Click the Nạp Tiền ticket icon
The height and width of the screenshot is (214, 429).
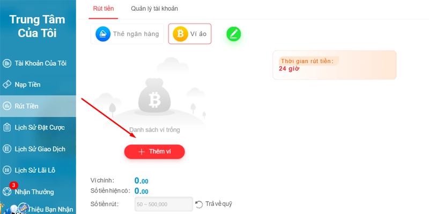7,85
